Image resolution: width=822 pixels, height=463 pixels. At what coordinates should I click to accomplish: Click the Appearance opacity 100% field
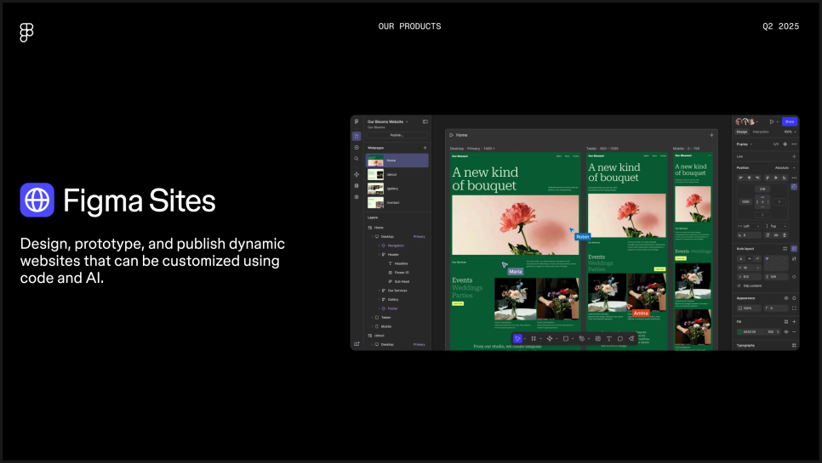tap(748, 308)
